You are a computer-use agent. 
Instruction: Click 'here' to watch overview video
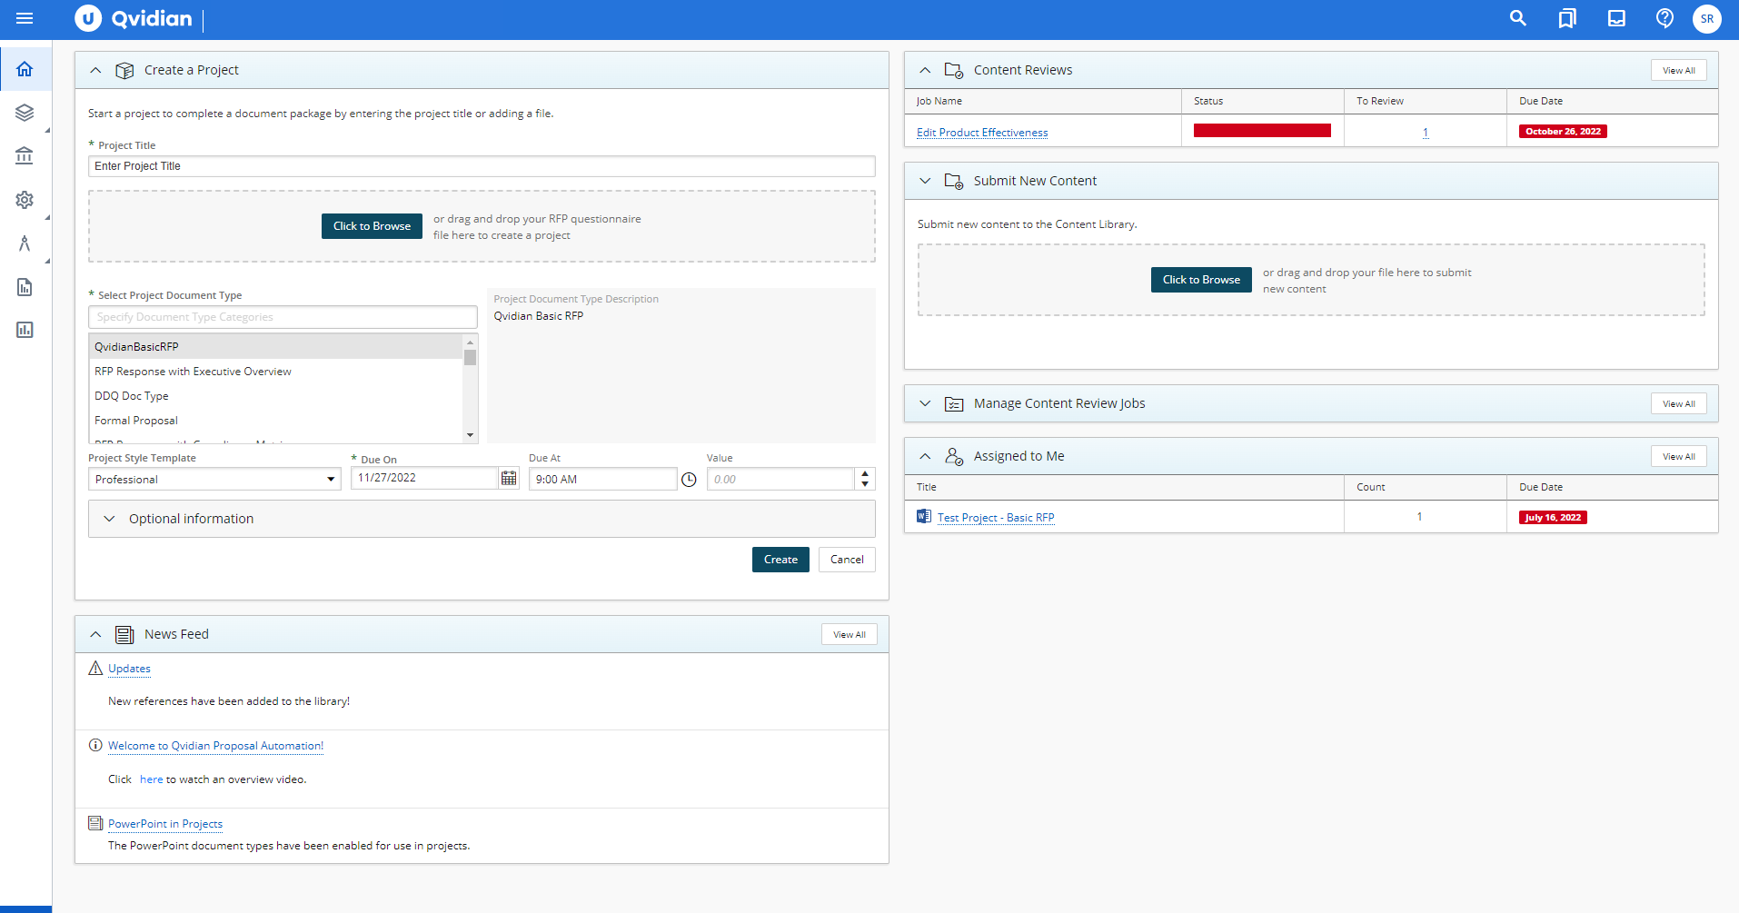coord(152,779)
